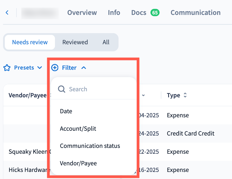Click the circled plus icon beside Filter
Image resolution: width=232 pixels, height=179 pixels.
[54, 68]
